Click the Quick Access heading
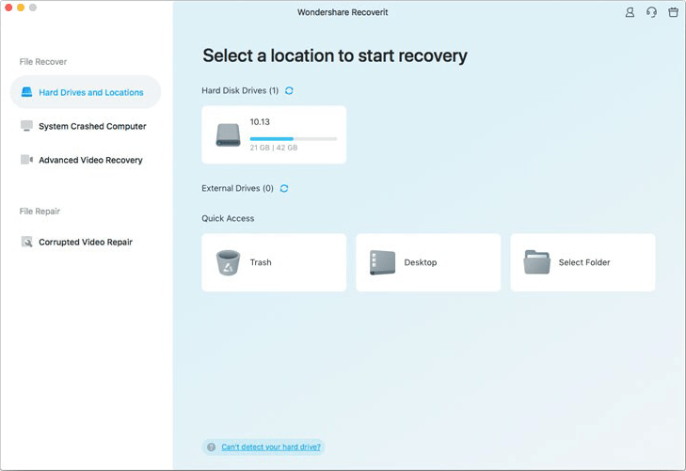 [x=228, y=218]
